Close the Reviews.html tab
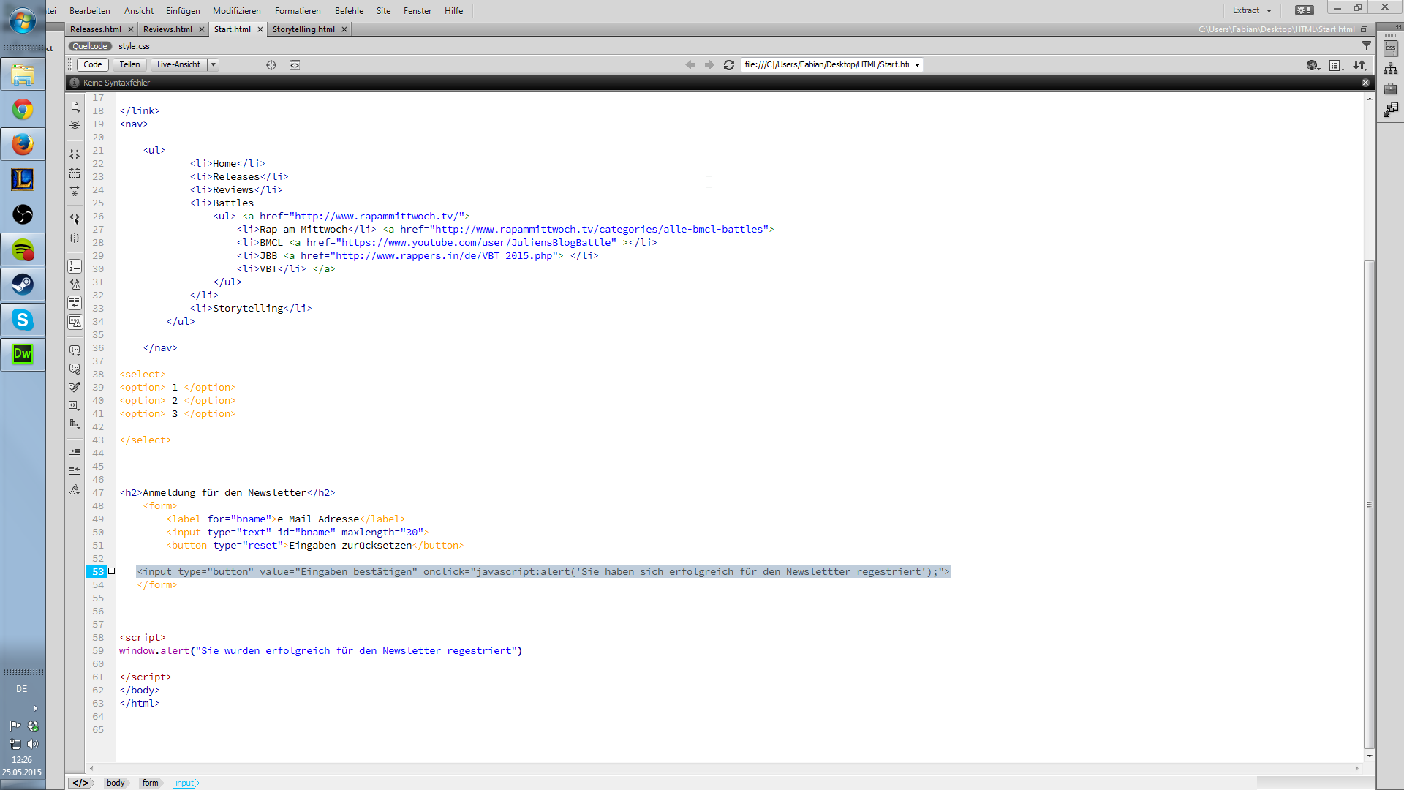The image size is (1404, 790). point(202,29)
